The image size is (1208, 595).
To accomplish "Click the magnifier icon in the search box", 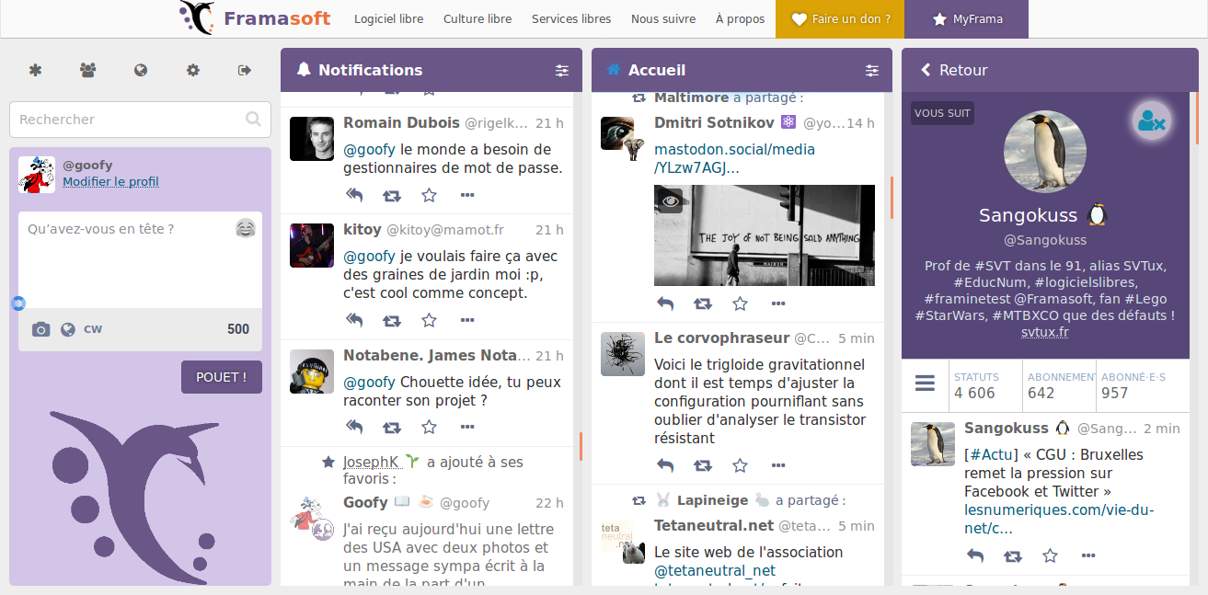I will (x=253, y=119).
